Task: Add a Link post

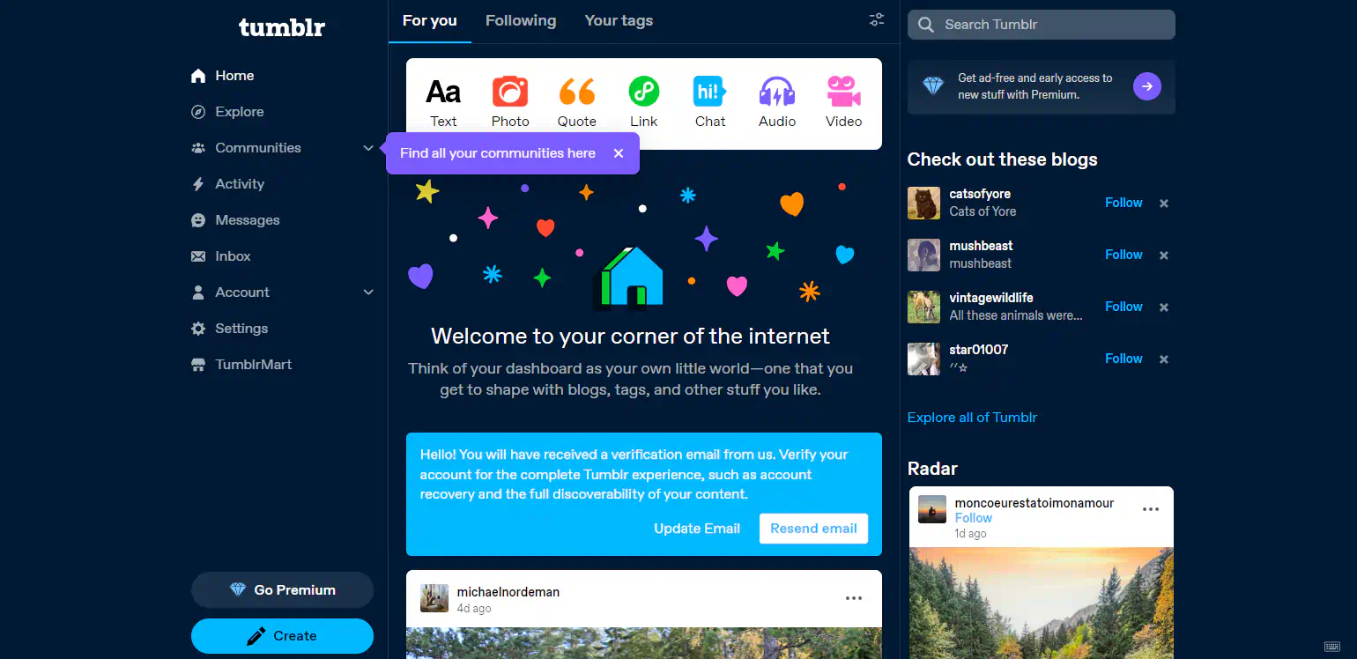Action: (643, 100)
